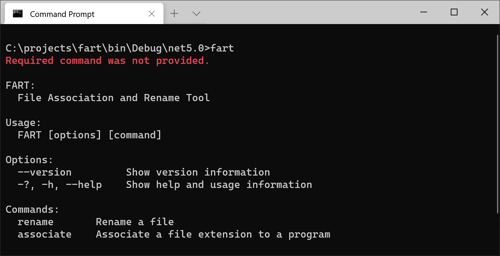Click the 'Options:' heading

(x=29, y=160)
